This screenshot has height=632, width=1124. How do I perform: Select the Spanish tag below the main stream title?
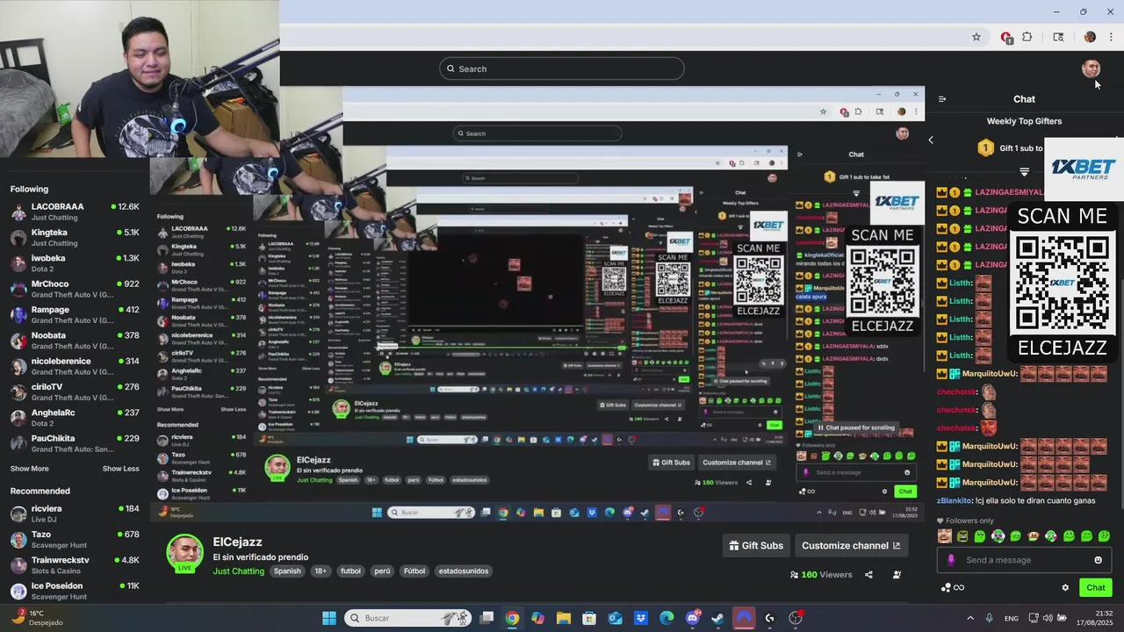pos(286,571)
